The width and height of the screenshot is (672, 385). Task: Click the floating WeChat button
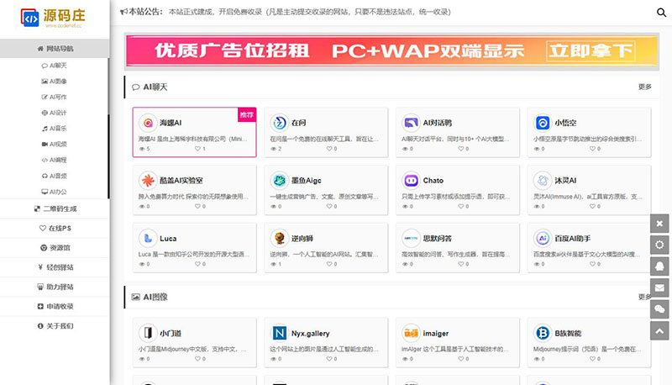[659, 309]
